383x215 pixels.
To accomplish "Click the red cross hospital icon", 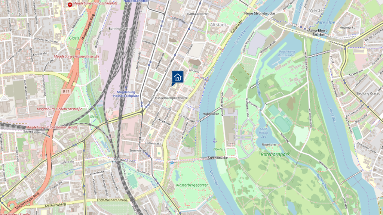I will (x=70, y=4).
